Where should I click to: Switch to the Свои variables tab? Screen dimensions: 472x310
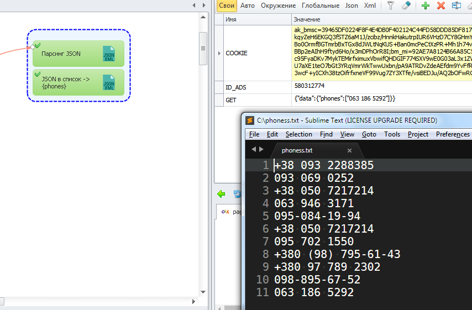coord(227,6)
